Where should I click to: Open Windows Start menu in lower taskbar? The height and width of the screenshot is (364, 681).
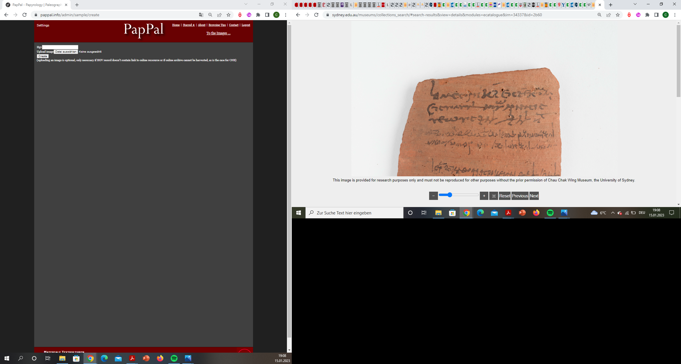[x=7, y=358]
